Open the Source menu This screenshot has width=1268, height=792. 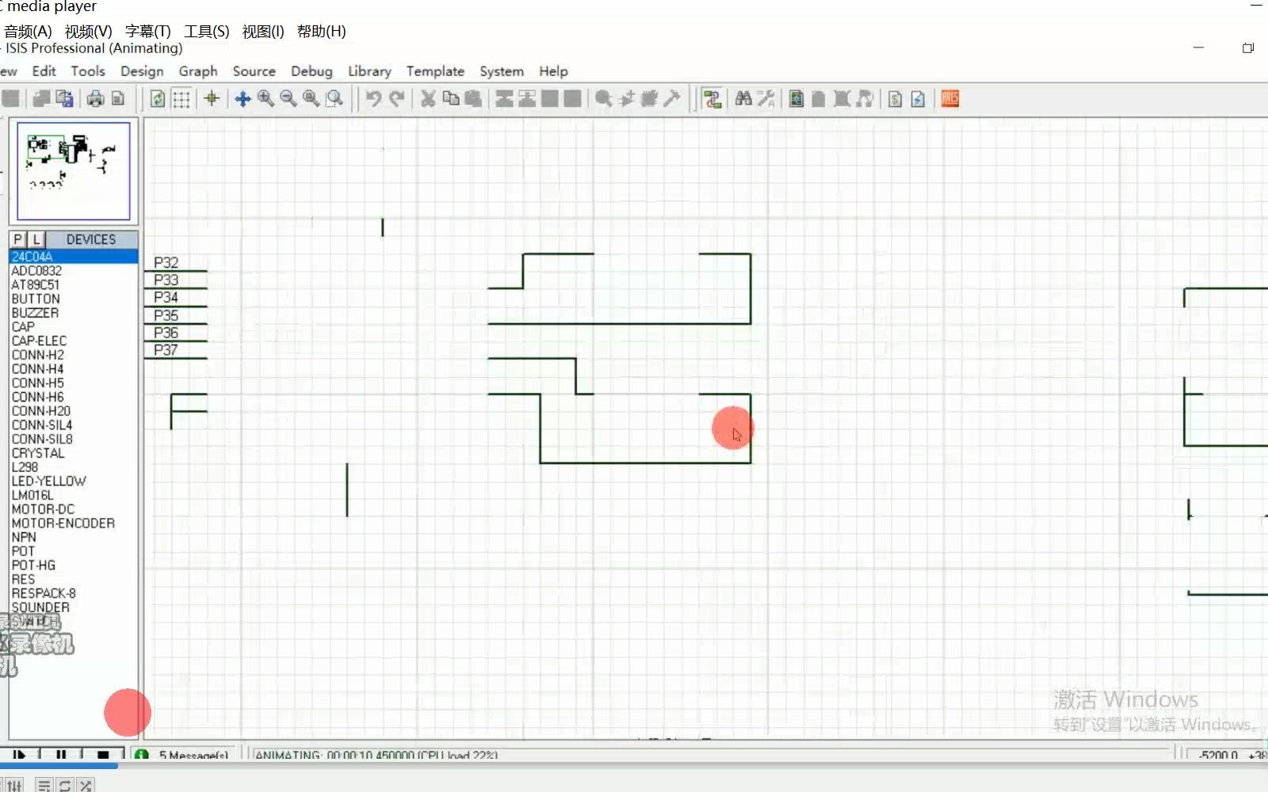(254, 71)
